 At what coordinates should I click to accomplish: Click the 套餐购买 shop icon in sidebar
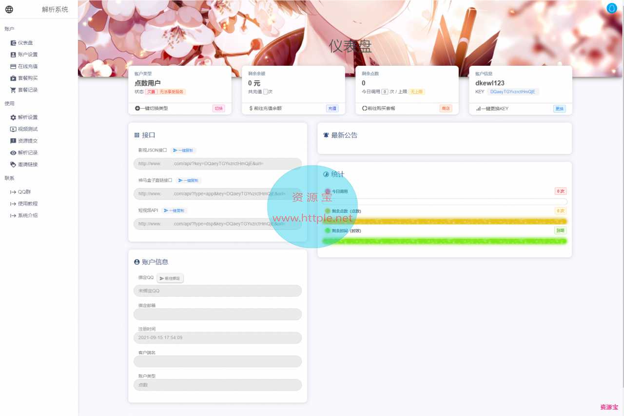click(x=13, y=78)
